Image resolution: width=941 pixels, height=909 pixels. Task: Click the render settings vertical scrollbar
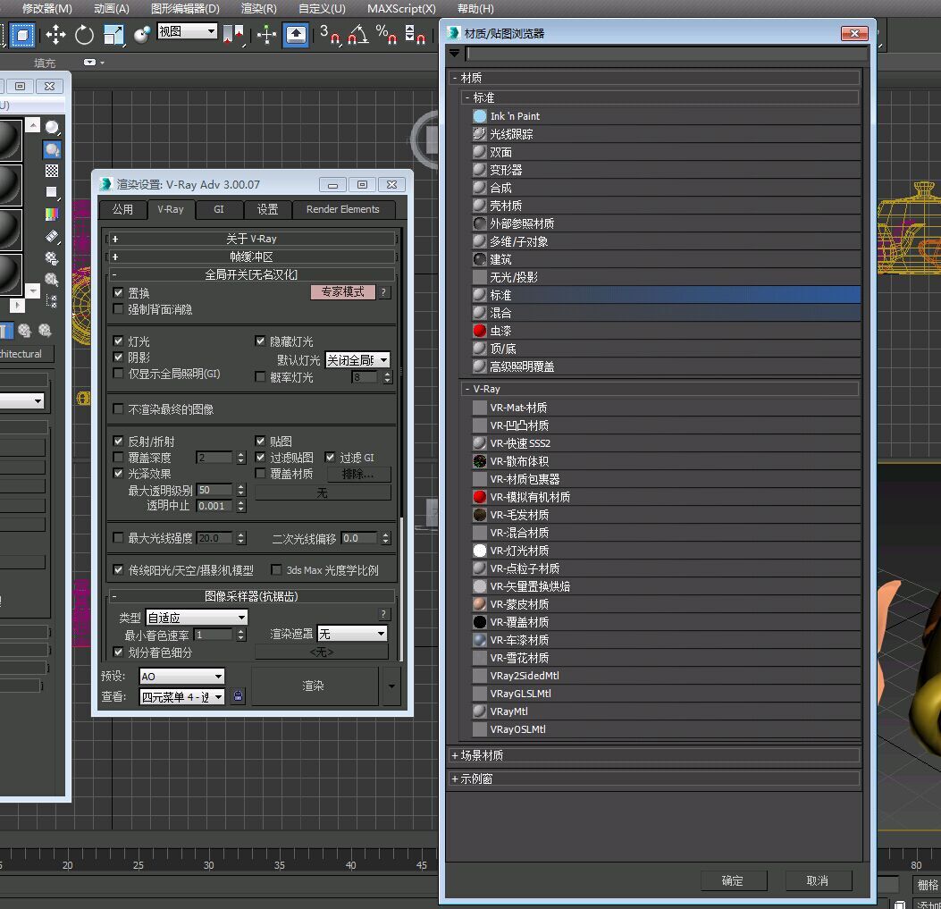pos(400,444)
